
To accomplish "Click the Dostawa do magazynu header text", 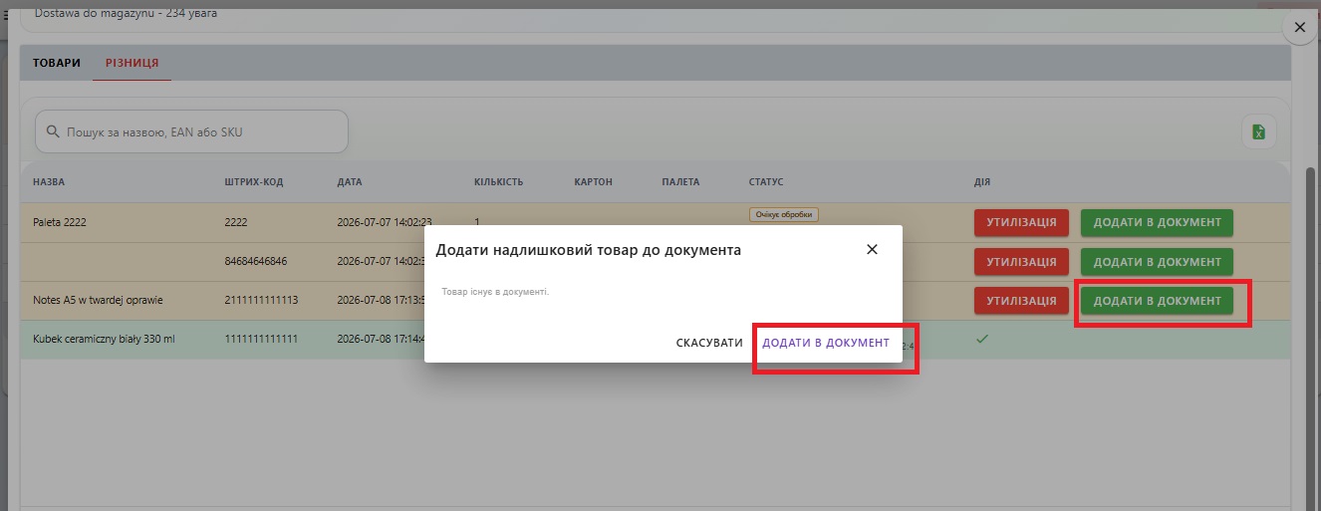I will (126, 13).
